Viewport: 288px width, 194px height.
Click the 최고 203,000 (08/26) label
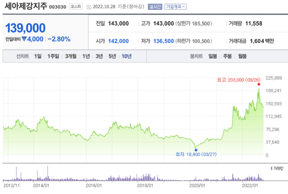click(239, 80)
